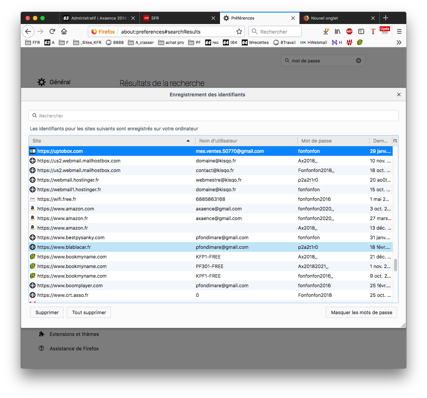Sort by the Dern... date column

[x=380, y=141]
